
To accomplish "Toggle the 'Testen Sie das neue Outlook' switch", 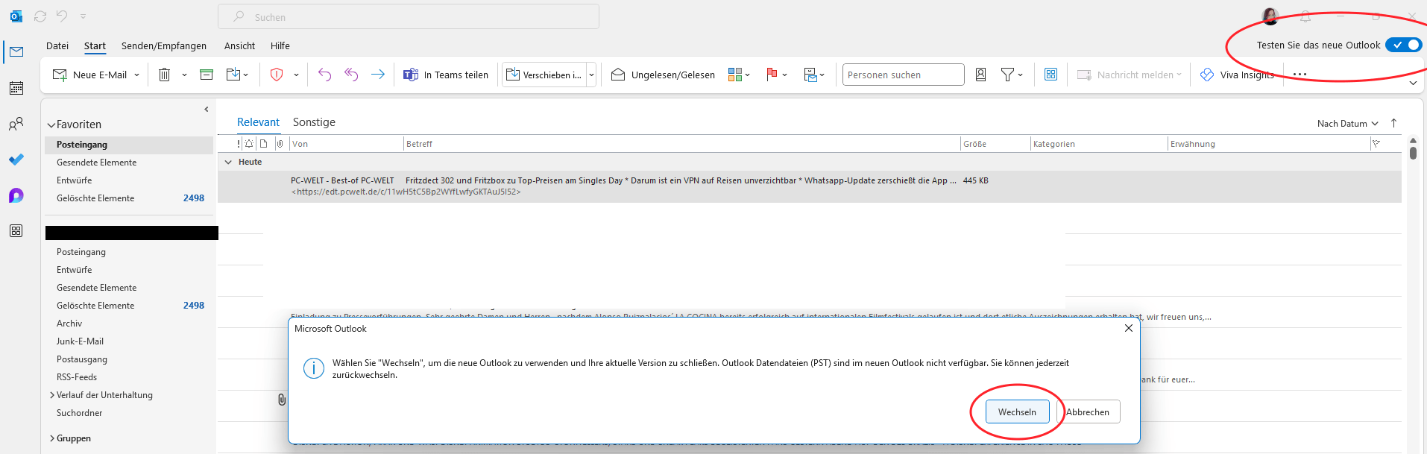I will [x=1403, y=45].
